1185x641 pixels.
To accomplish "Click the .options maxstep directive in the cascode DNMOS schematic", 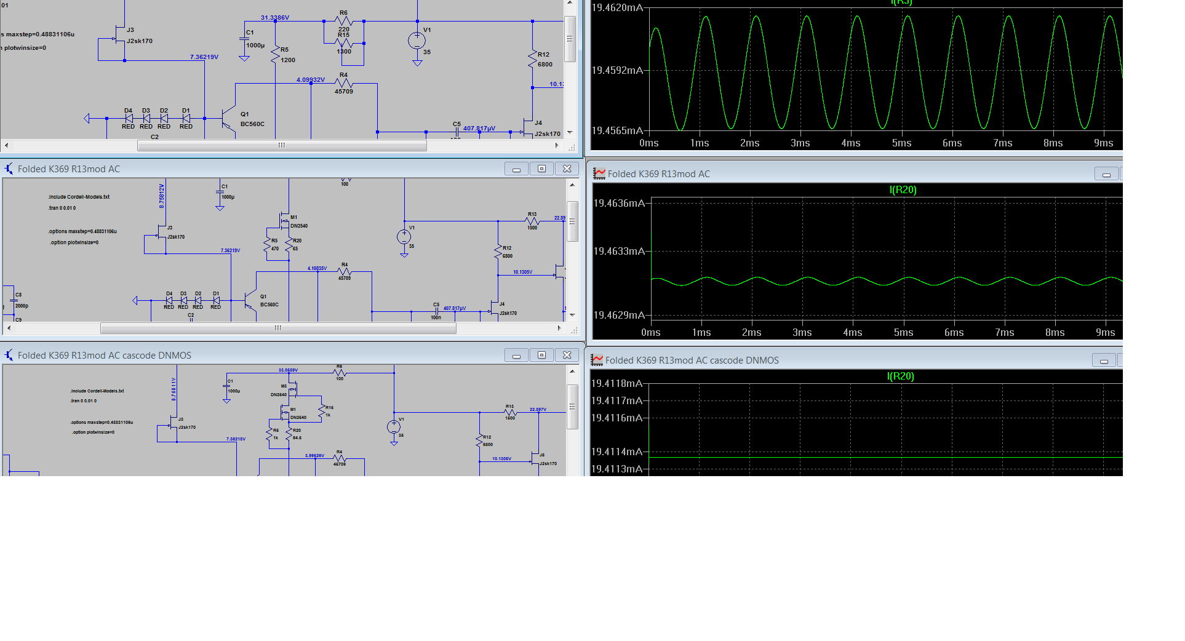I will click(x=101, y=423).
